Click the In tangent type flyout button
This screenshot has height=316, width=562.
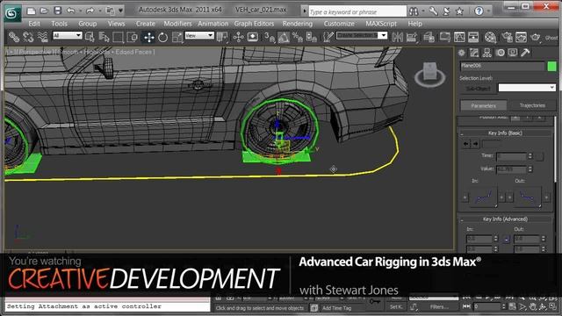click(x=484, y=197)
